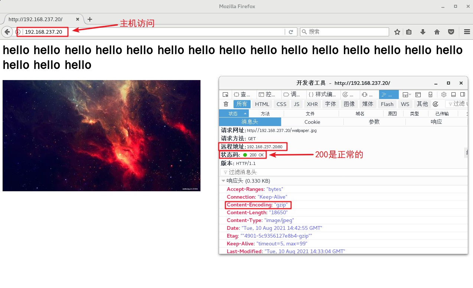The width and height of the screenshot is (473, 288).
Task: Toggle responsive design mode icon
Action: [x=431, y=95]
